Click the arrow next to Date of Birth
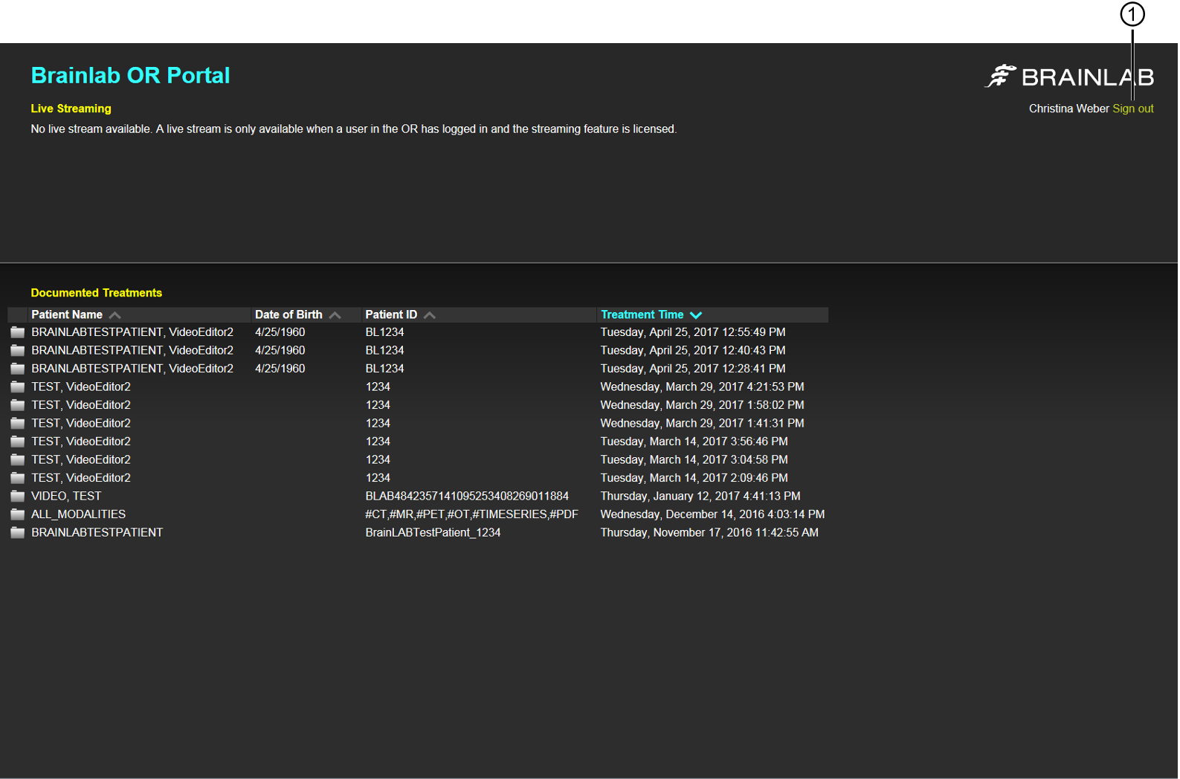Image resolution: width=1180 pixels, height=779 pixels. point(335,315)
